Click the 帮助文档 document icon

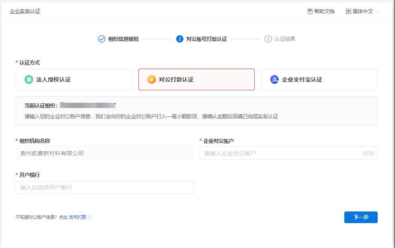click(310, 11)
